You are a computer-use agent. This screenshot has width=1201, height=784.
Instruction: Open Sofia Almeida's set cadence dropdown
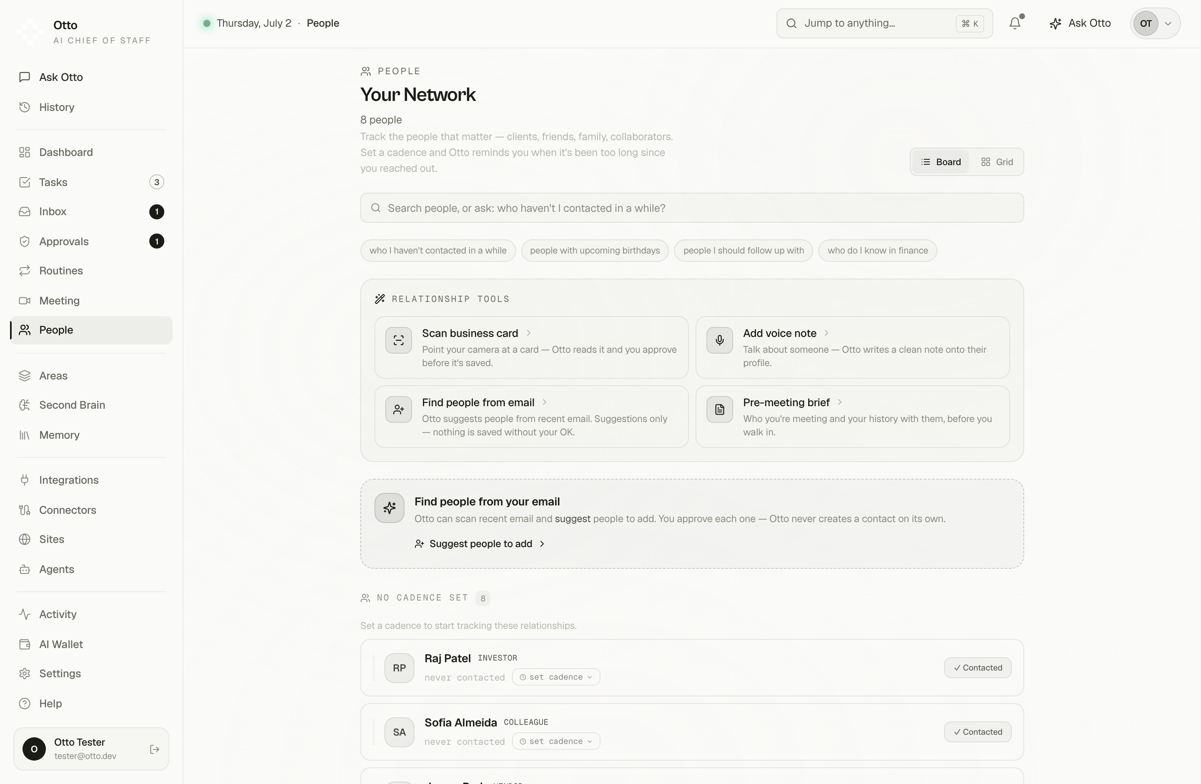point(556,741)
